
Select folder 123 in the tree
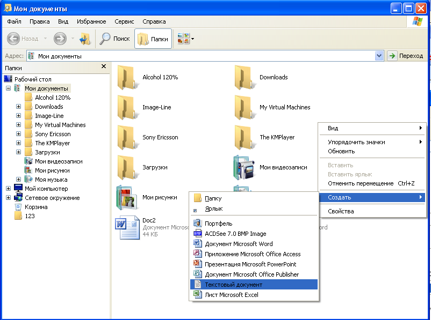pyautogui.click(x=30, y=216)
